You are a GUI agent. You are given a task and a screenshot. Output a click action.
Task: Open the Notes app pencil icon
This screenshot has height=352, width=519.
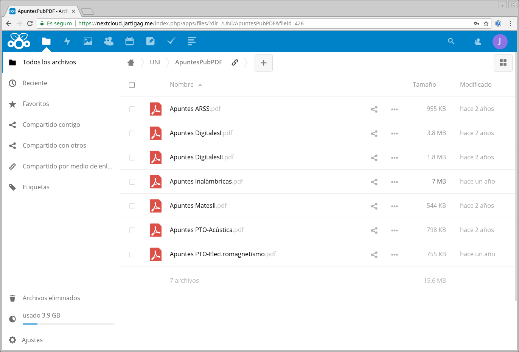[x=150, y=41]
